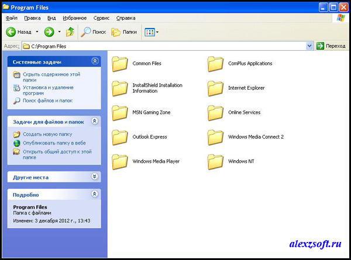
Task: Open the Файл menu
Action: (11, 18)
